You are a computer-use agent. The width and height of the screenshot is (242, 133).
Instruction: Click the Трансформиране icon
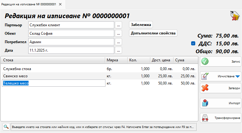(x=205, y=118)
